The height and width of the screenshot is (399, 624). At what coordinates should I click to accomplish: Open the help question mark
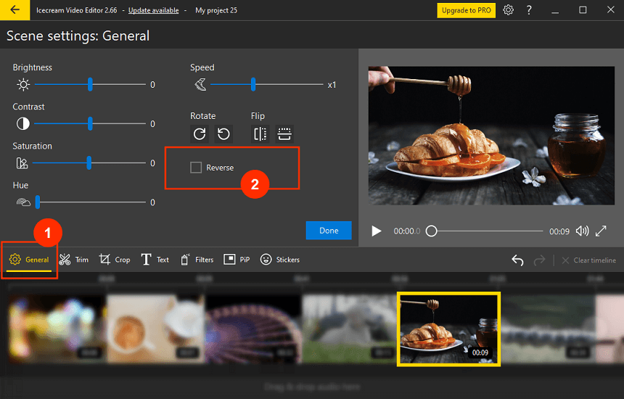pyautogui.click(x=529, y=10)
